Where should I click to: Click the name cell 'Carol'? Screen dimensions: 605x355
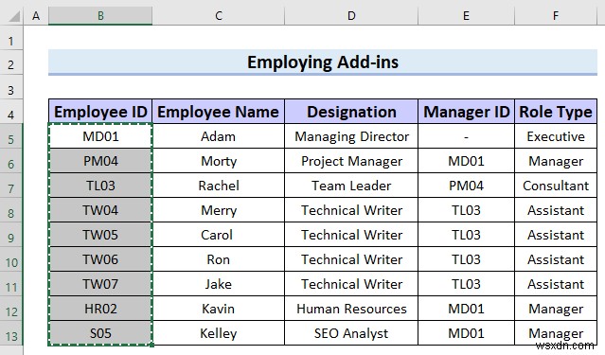pyautogui.click(x=219, y=235)
